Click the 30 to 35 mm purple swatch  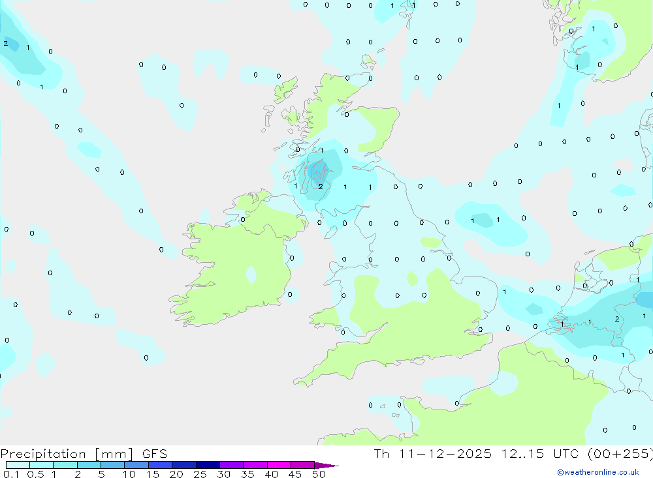pyautogui.click(x=231, y=465)
